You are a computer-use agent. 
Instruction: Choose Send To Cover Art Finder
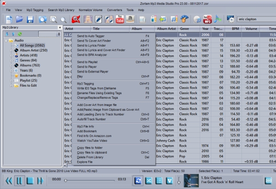[x=114, y=41]
